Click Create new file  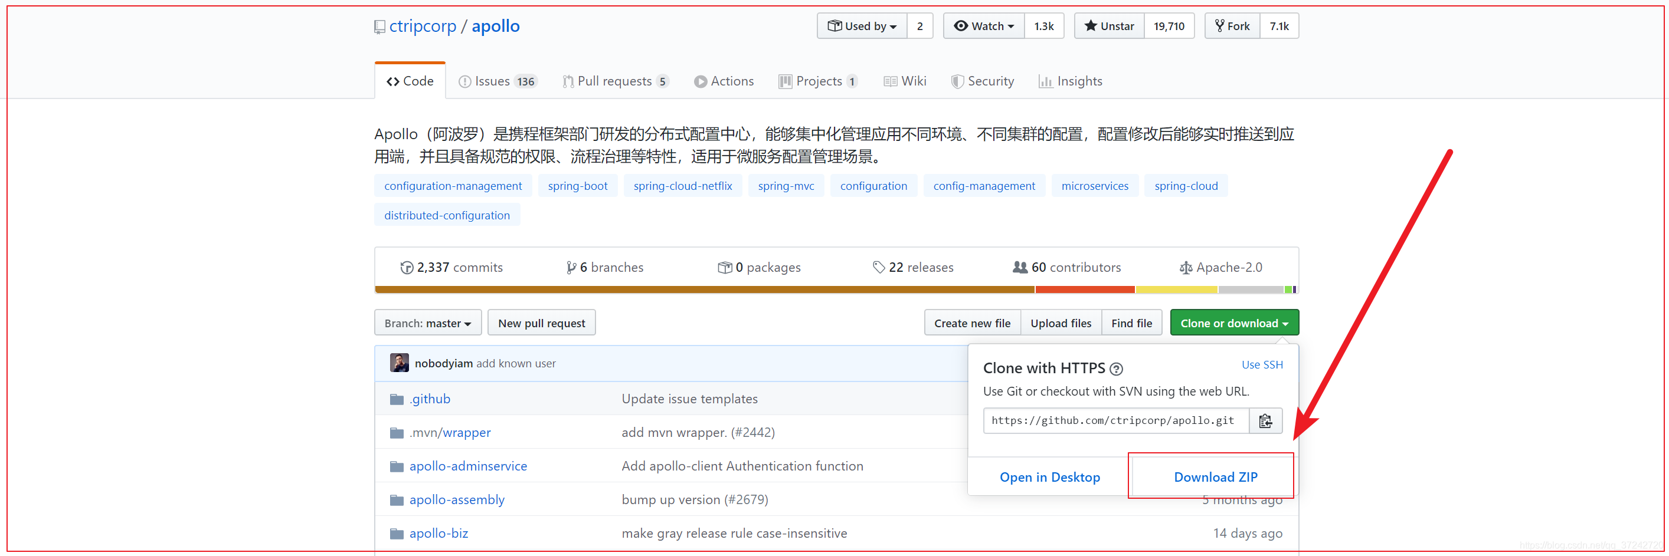pos(972,323)
